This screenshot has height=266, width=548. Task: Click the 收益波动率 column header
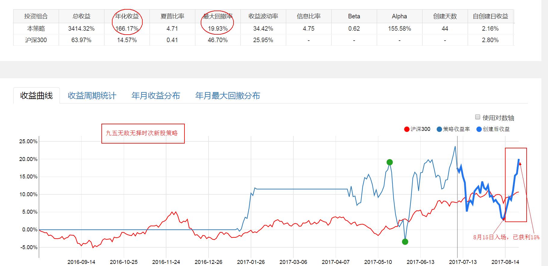click(x=263, y=16)
